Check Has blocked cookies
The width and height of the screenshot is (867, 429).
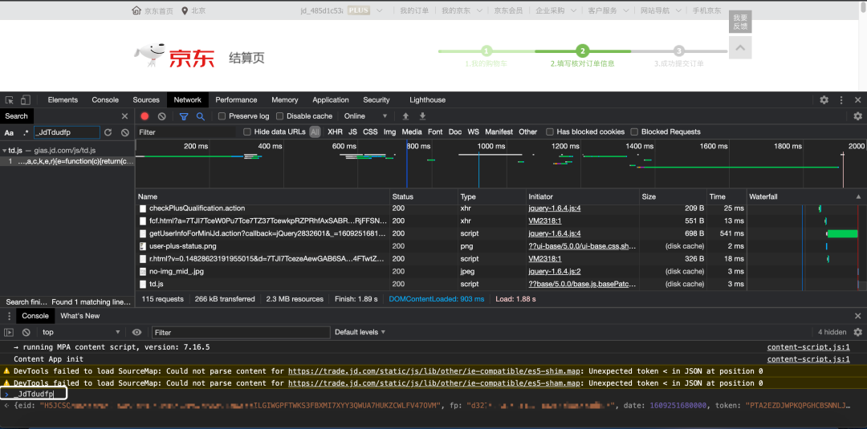point(550,132)
